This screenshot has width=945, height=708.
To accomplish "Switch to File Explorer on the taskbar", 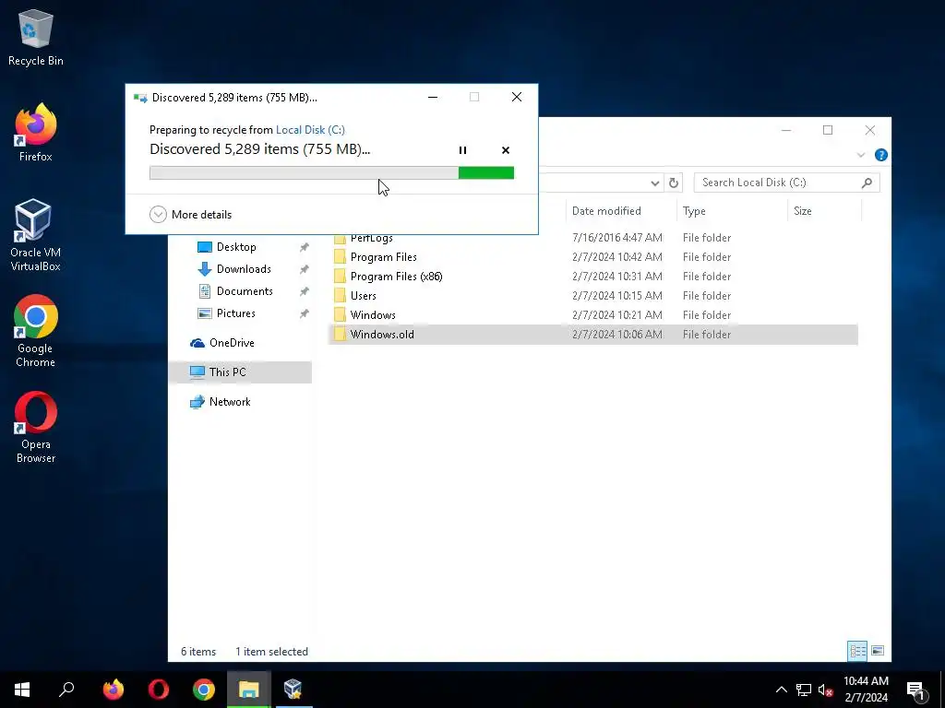I will (x=249, y=690).
